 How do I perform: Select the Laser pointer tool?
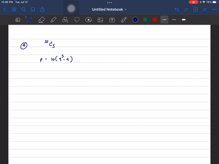pyautogui.click(x=124, y=20)
